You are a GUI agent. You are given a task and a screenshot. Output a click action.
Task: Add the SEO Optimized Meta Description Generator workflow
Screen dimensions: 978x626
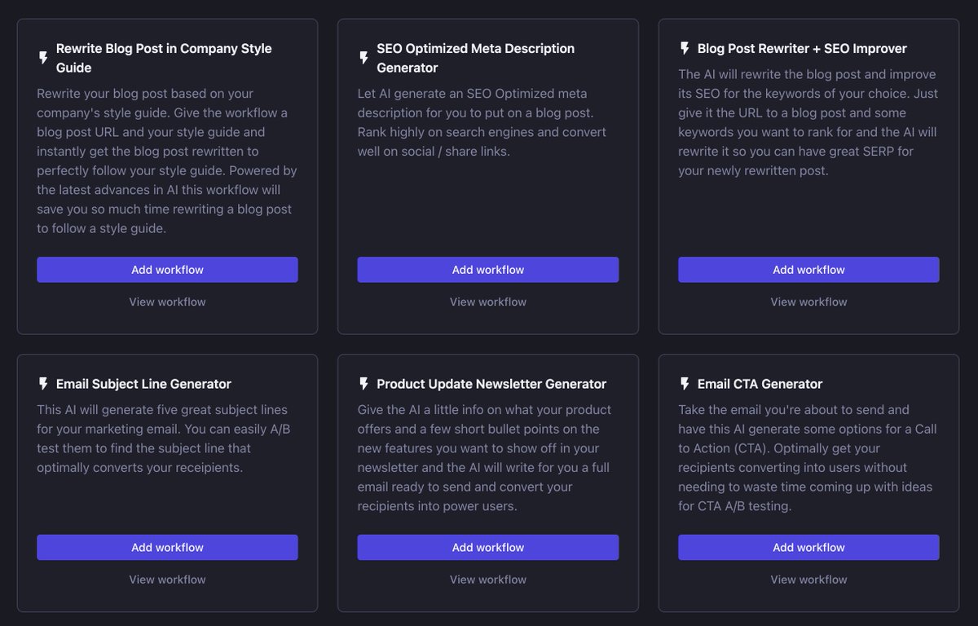[487, 270]
